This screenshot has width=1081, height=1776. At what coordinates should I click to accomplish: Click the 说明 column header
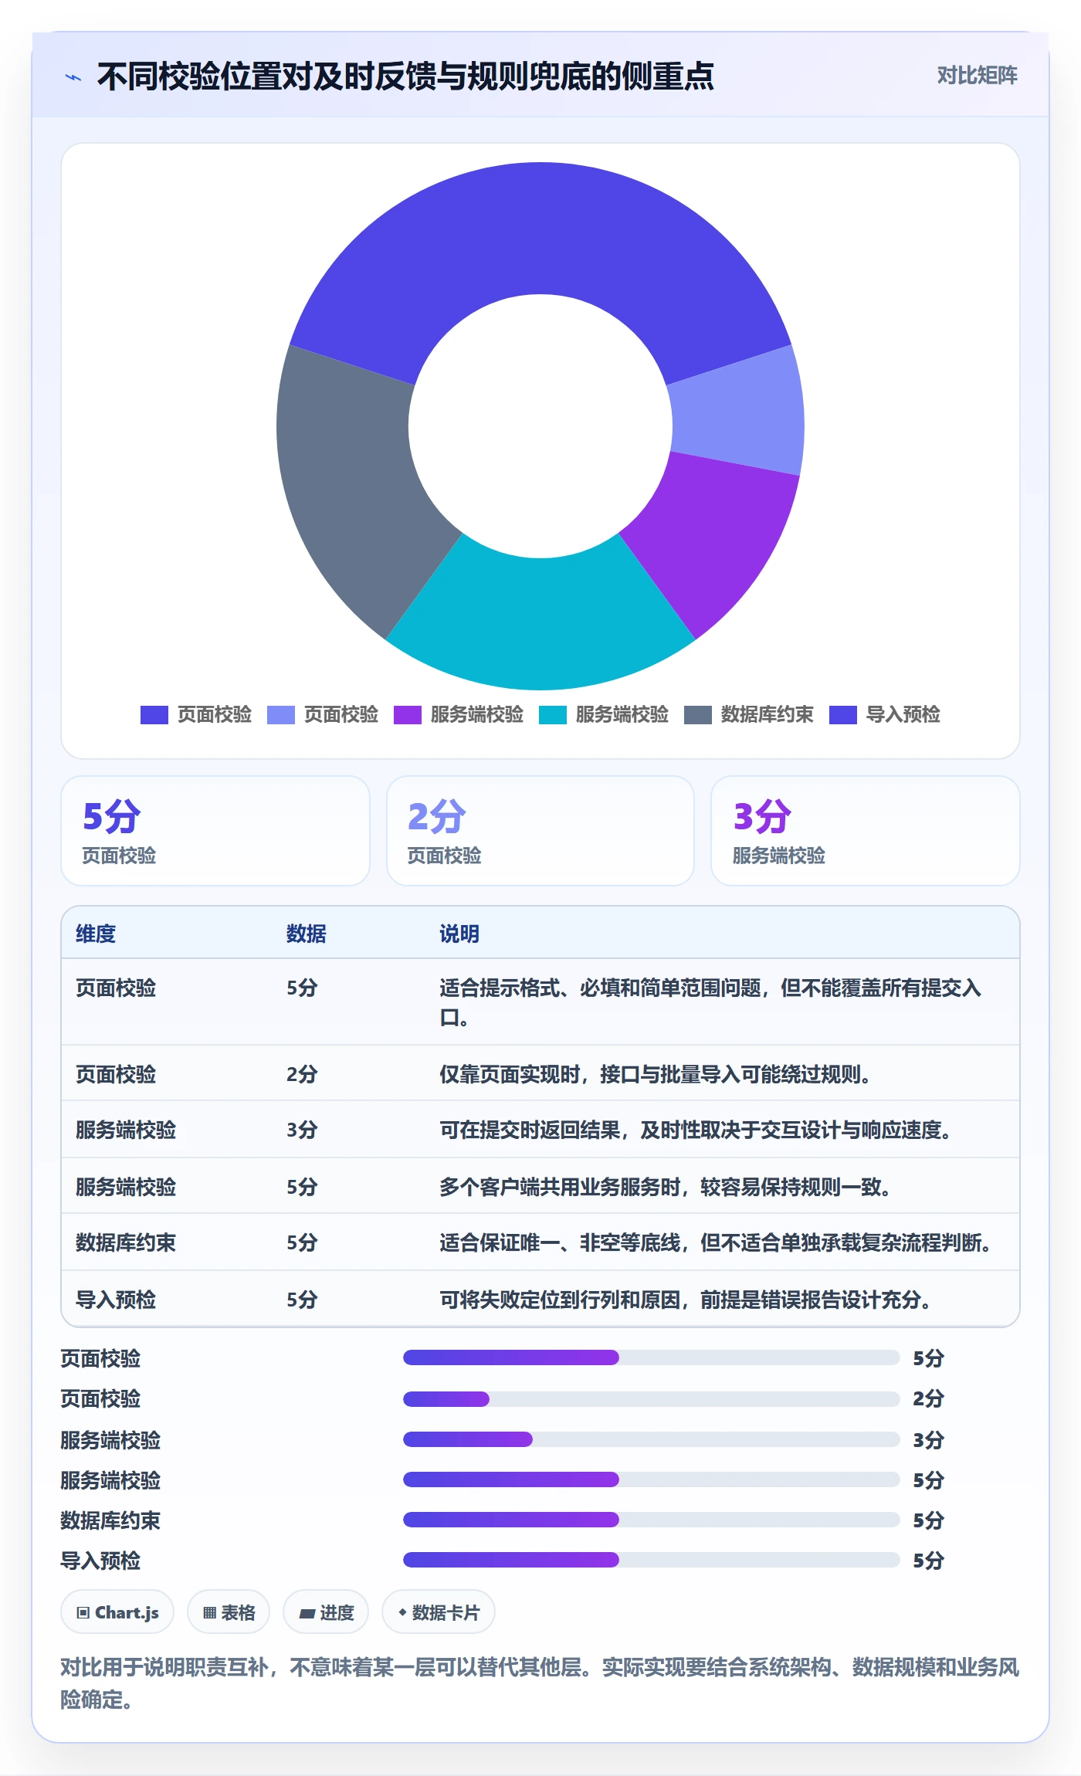point(459,934)
